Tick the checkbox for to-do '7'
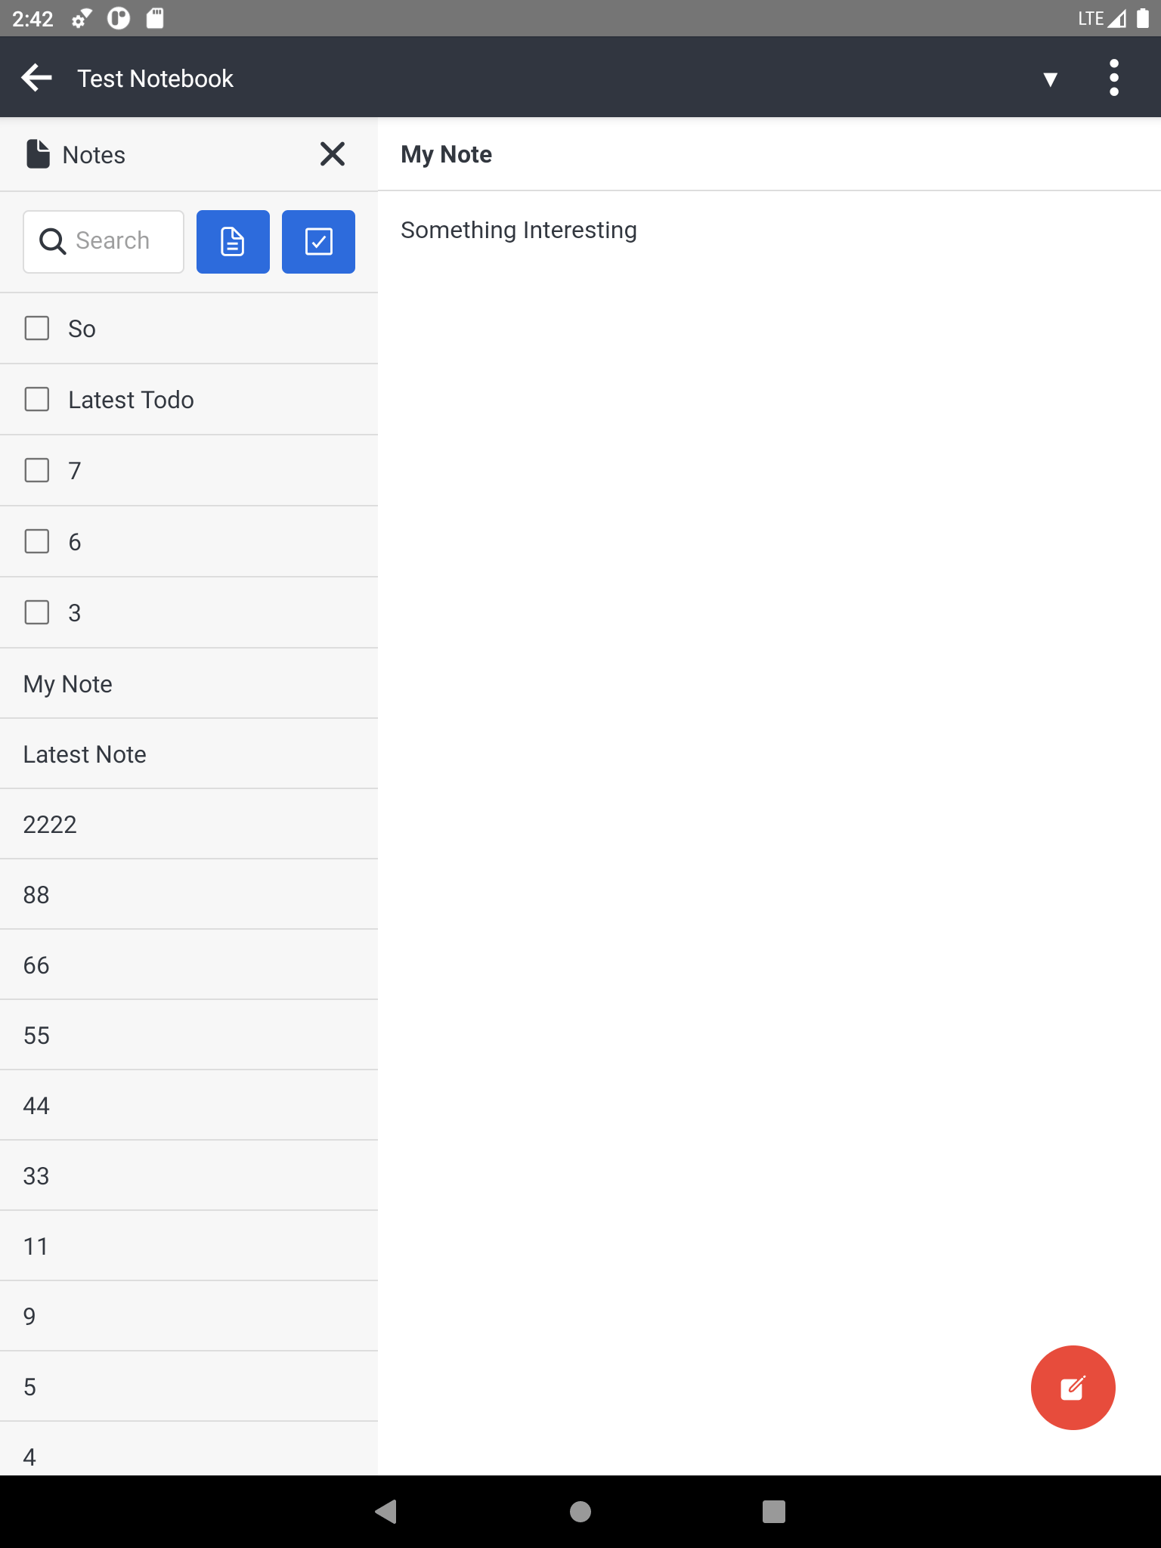 pos(37,470)
